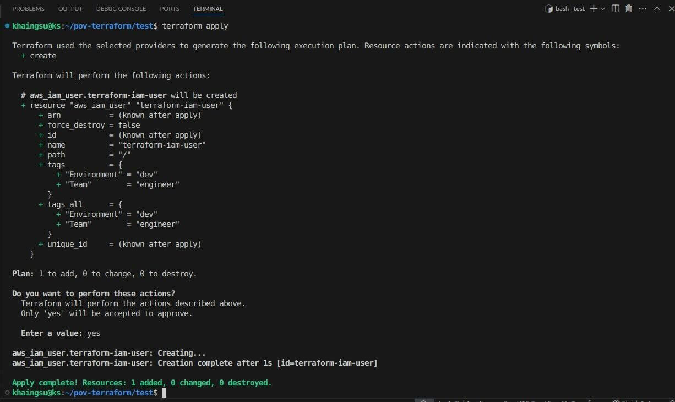Click "Only 'yes' will be accepted" line
This screenshot has height=402, width=675.
107,313
